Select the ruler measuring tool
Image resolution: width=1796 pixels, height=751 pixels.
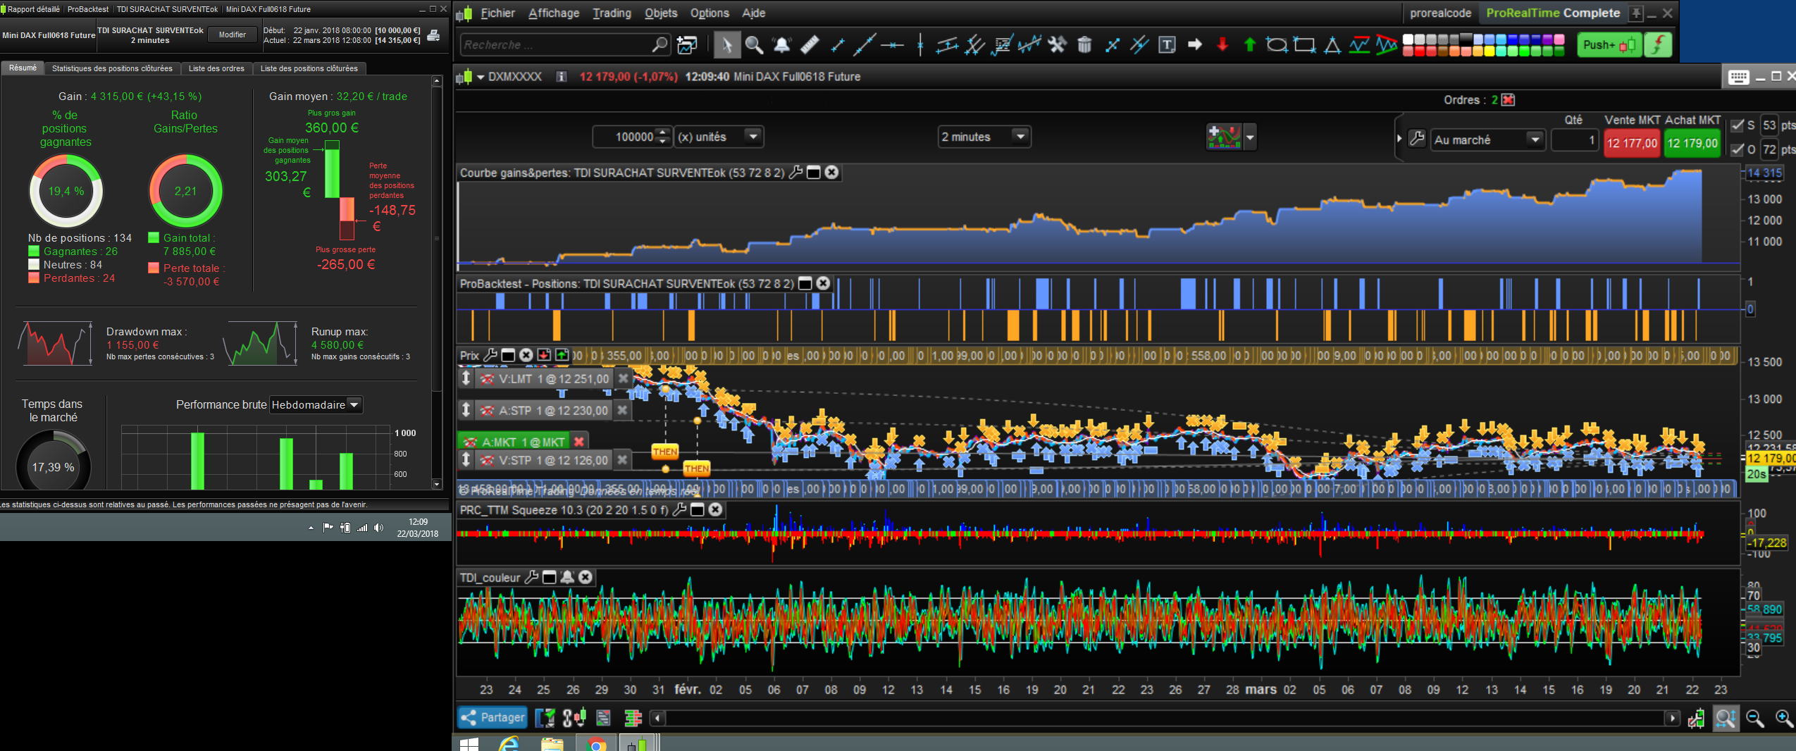coord(810,45)
